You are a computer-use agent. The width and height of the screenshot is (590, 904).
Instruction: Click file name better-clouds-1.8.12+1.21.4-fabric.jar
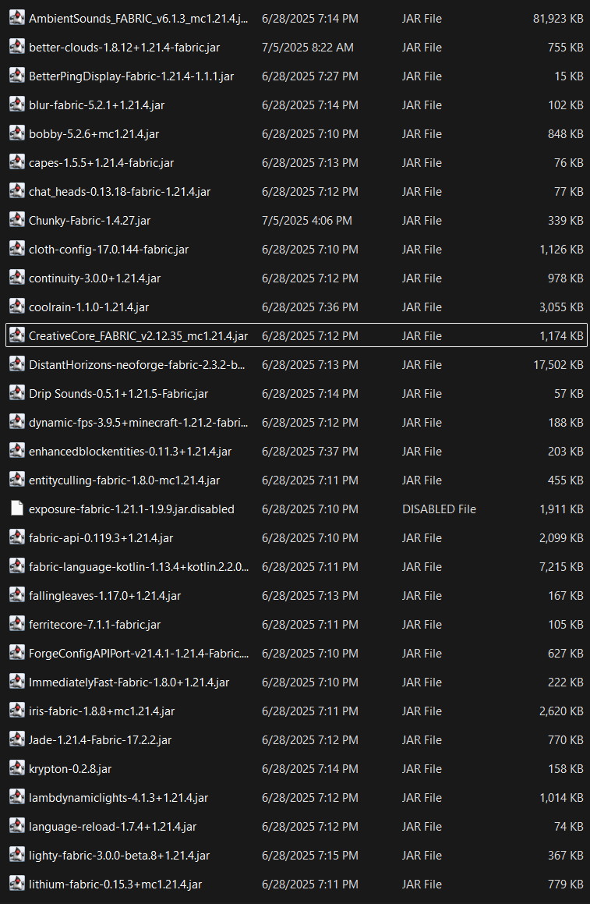125,48
